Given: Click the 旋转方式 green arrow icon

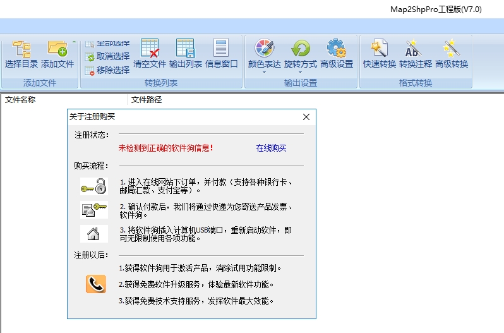Looking at the screenshot, I should 301,49.
